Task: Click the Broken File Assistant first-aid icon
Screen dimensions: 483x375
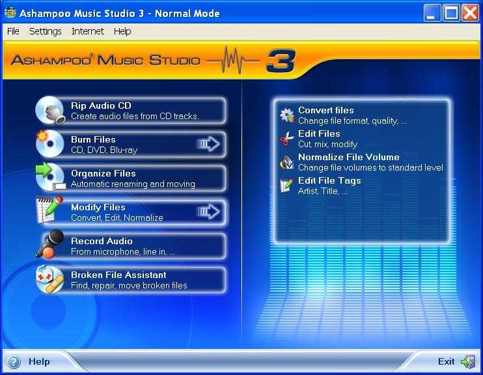Action: 50,280
